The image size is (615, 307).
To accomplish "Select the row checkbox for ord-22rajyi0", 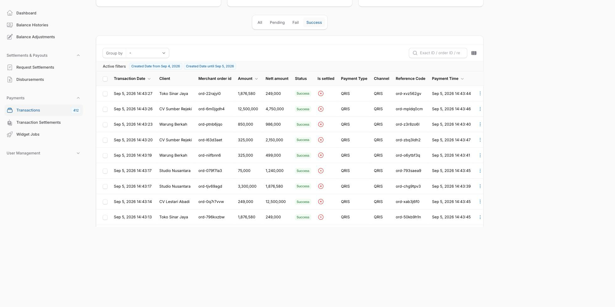I will 105,94.
